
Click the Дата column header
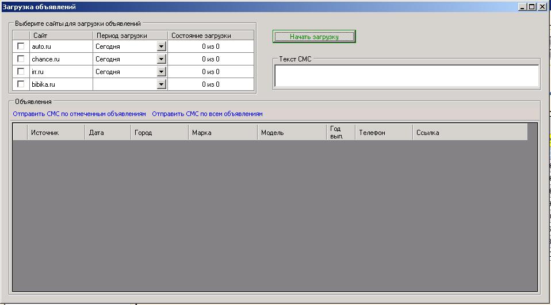pyautogui.click(x=108, y=133)
